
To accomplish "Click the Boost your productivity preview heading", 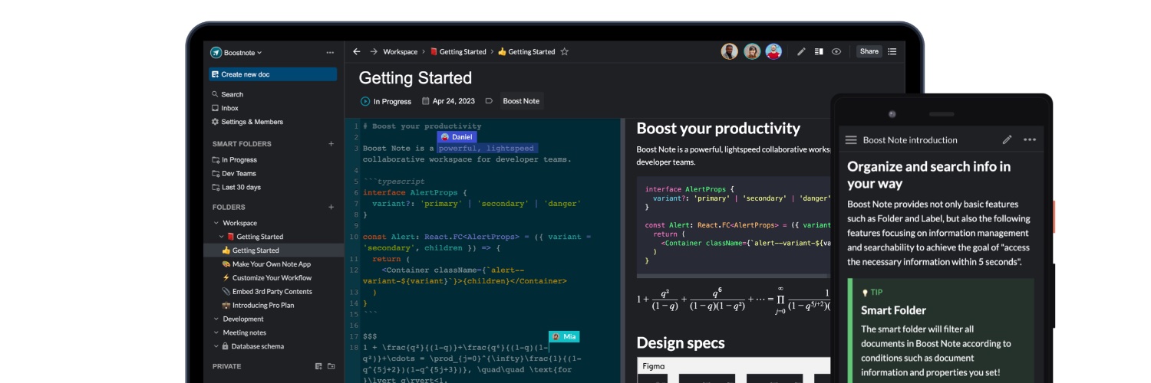I will point(718,128).
